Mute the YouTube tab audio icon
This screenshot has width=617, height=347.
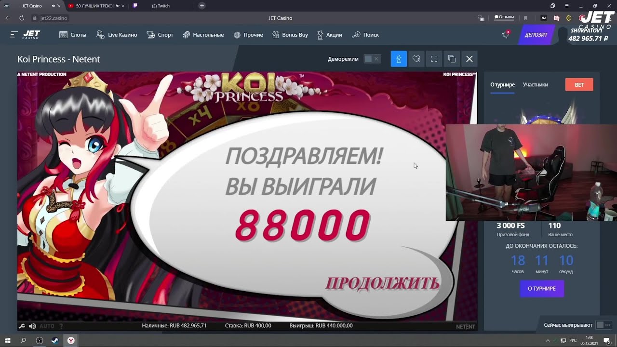point(118,6)
